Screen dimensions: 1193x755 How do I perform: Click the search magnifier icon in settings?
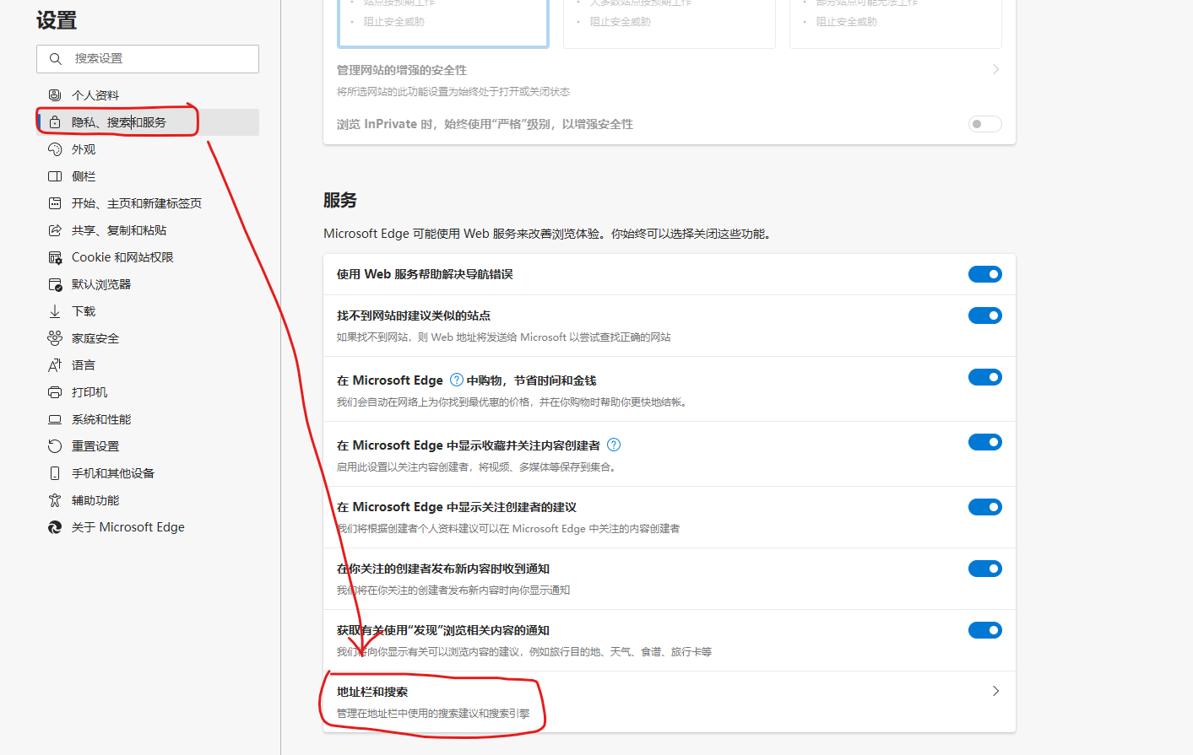(56, 59)
